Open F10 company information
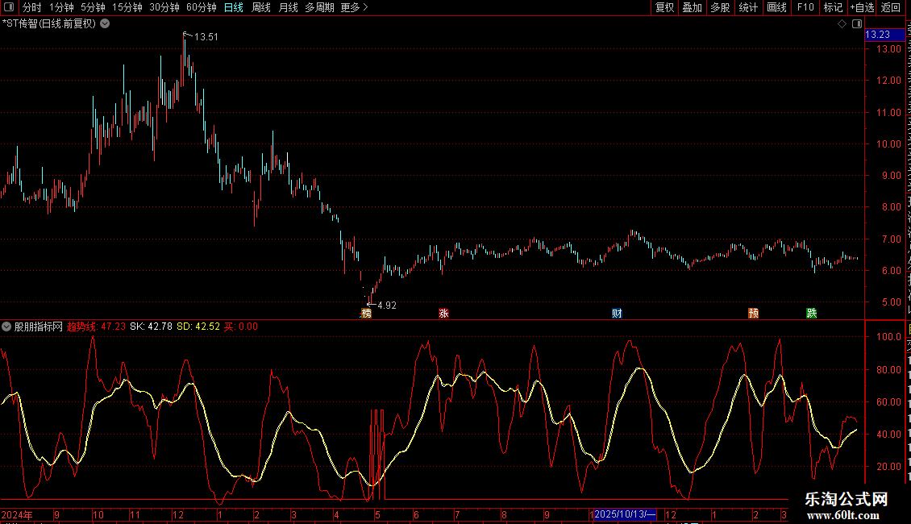Screen dimensions: 911x524 coord(805,7)
